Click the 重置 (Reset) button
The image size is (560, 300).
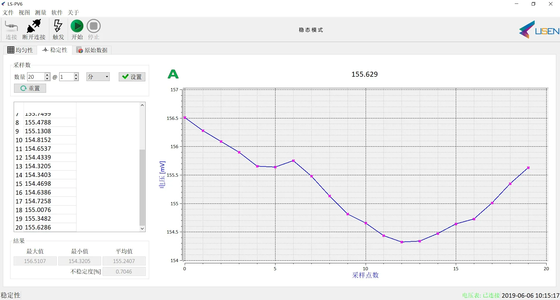pyautogui.click(x=30, y=88)
